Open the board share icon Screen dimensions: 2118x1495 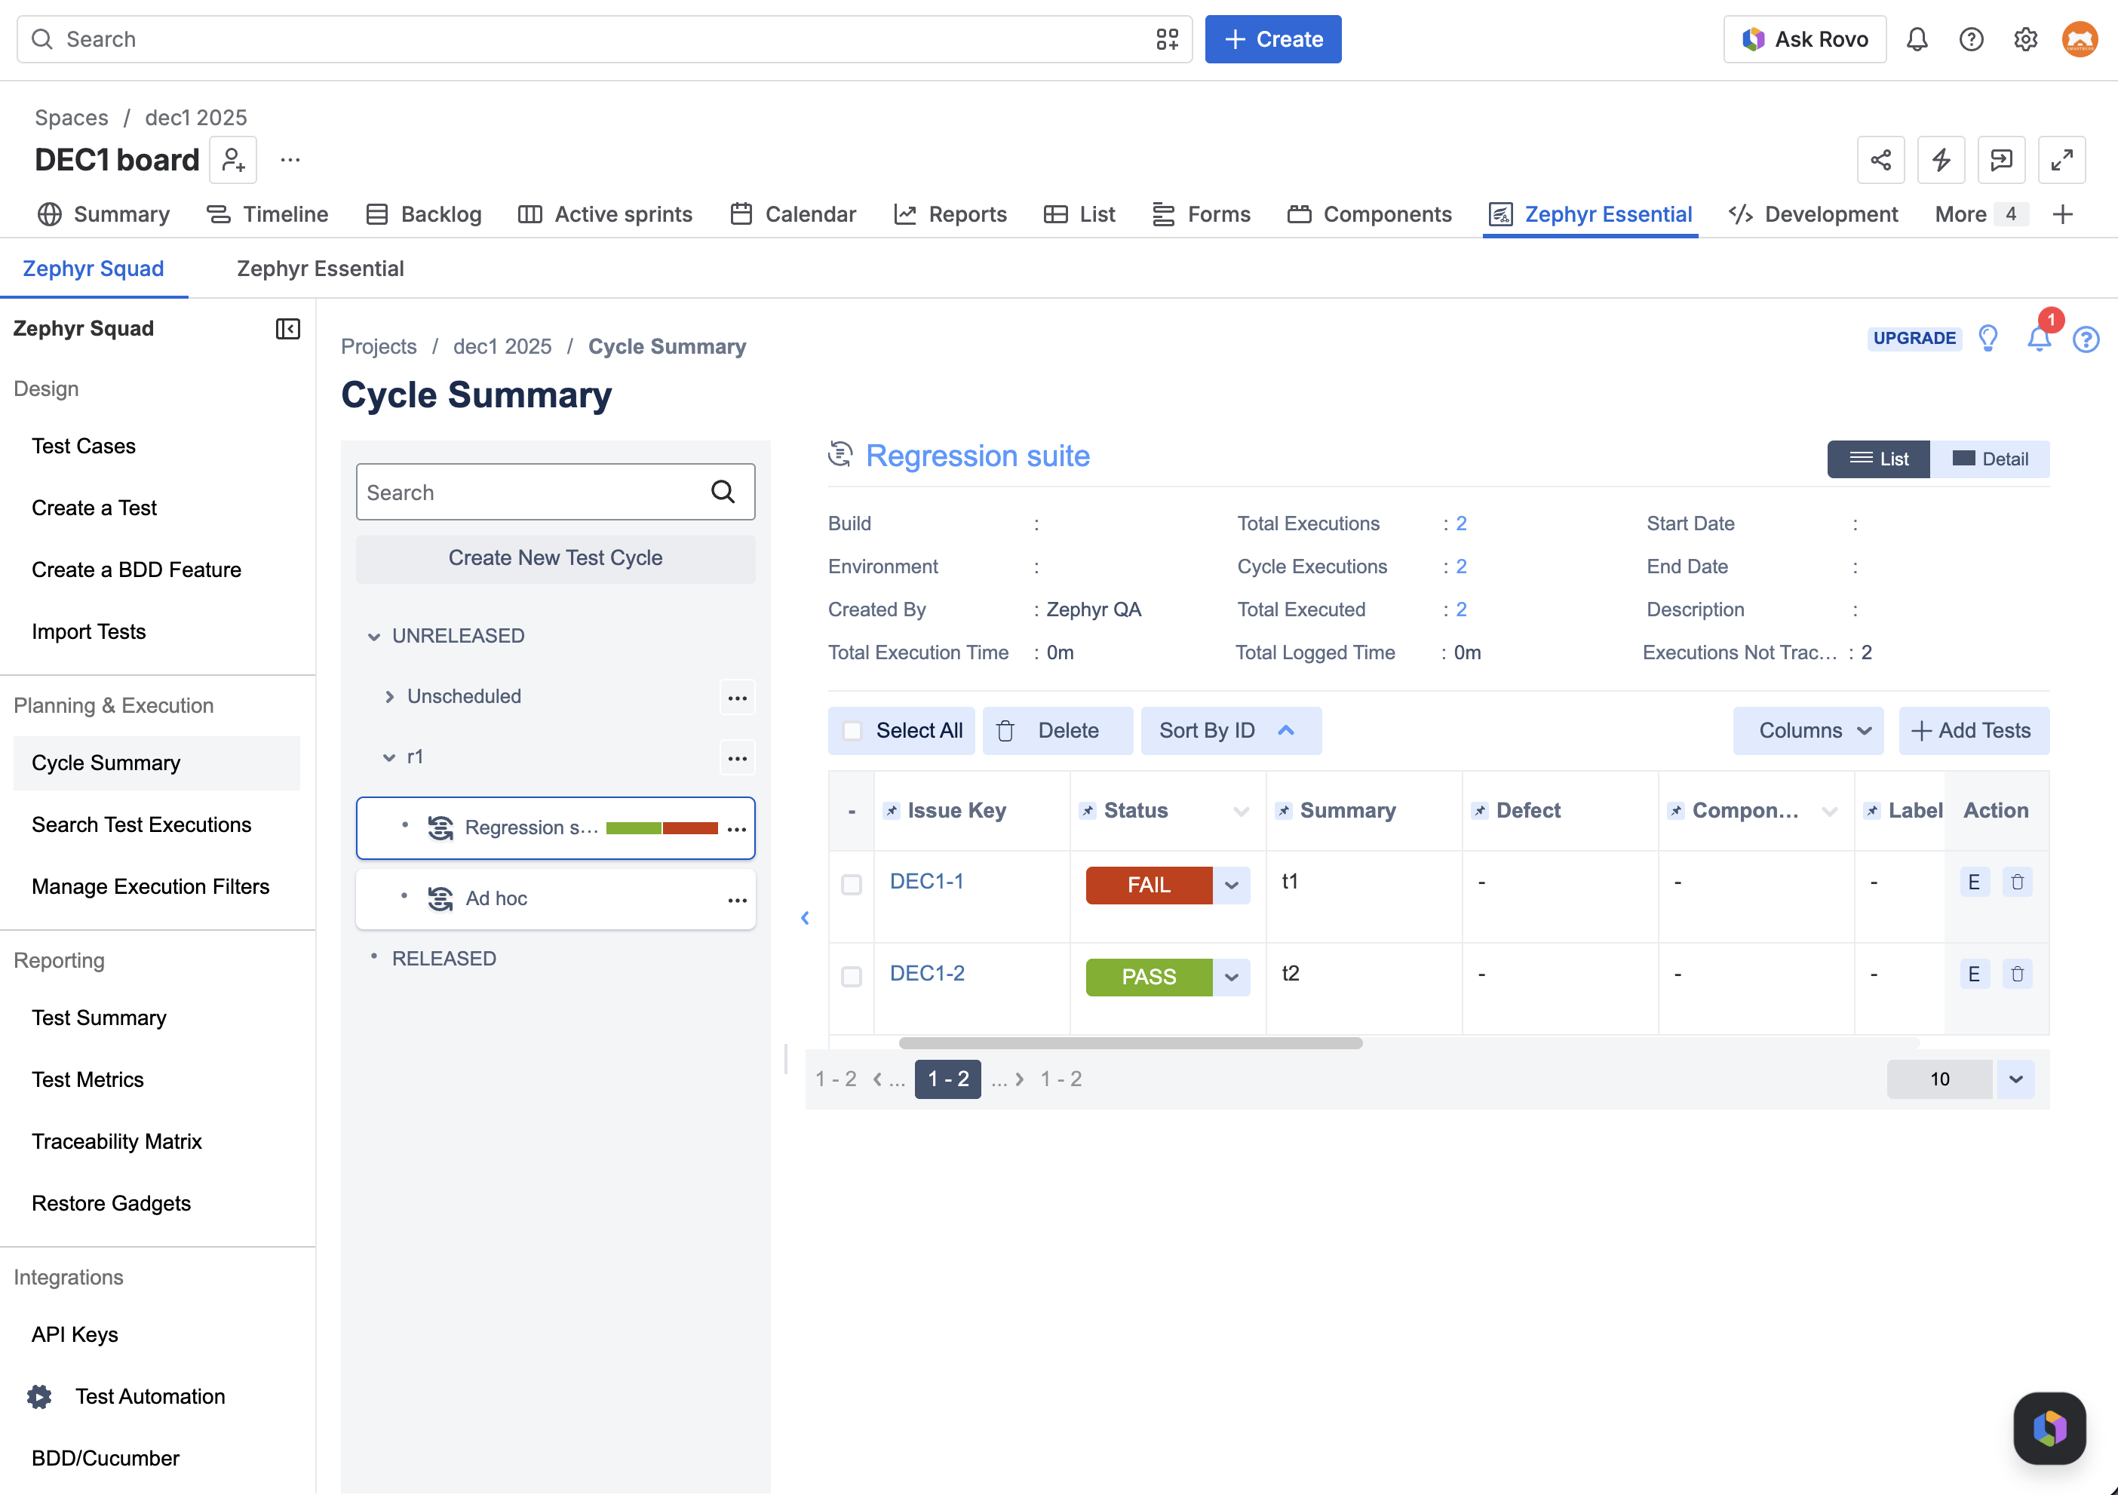click(1881, 161)
